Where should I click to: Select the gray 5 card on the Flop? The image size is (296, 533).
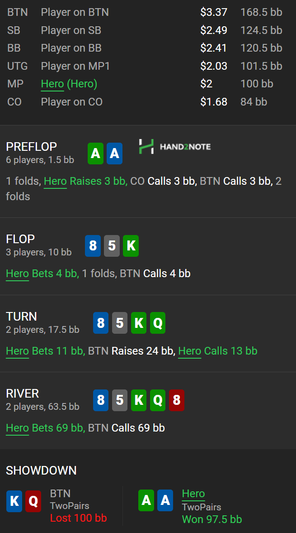click(x=112, y=246)
